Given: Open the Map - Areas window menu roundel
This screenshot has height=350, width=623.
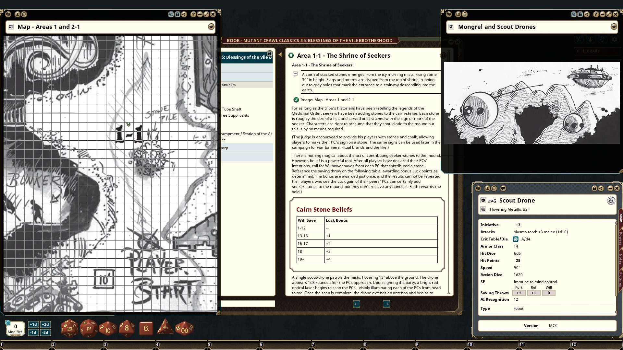Looking at the screenshot, I should pos(8,14).
